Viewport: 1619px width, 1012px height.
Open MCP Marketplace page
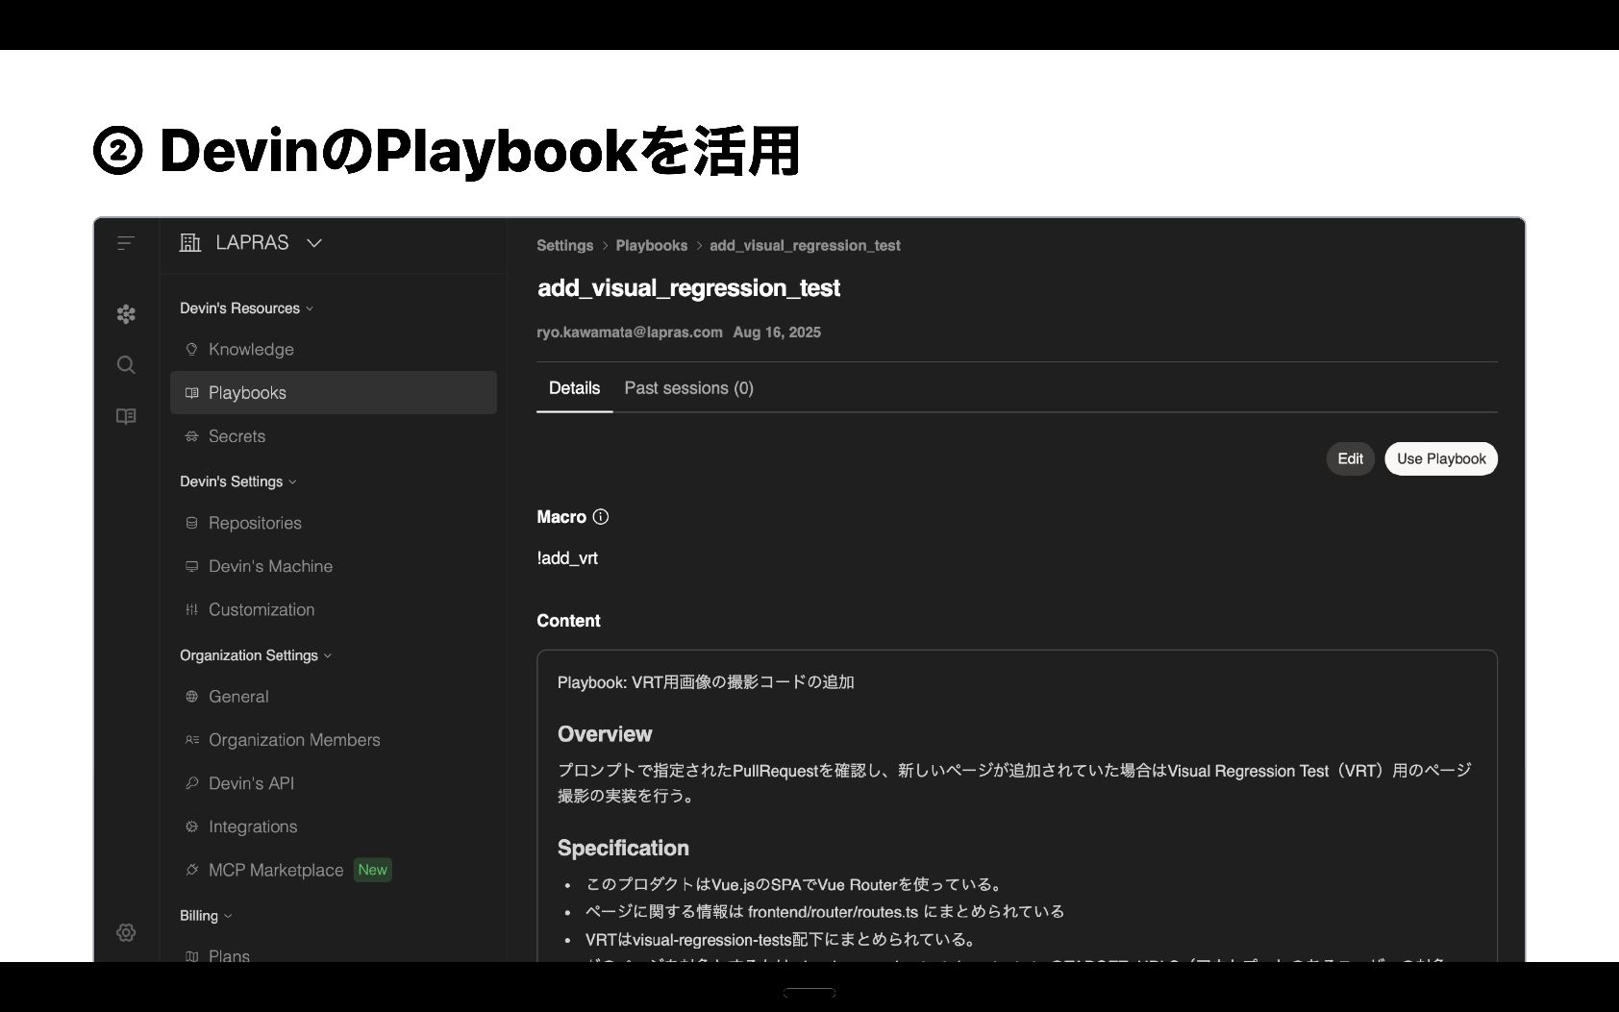point(334,870)
